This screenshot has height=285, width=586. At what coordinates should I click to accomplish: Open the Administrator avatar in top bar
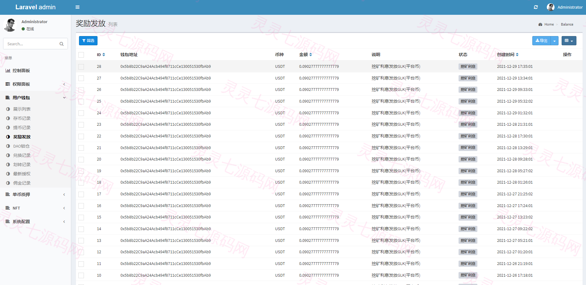[x=551, y=7]
